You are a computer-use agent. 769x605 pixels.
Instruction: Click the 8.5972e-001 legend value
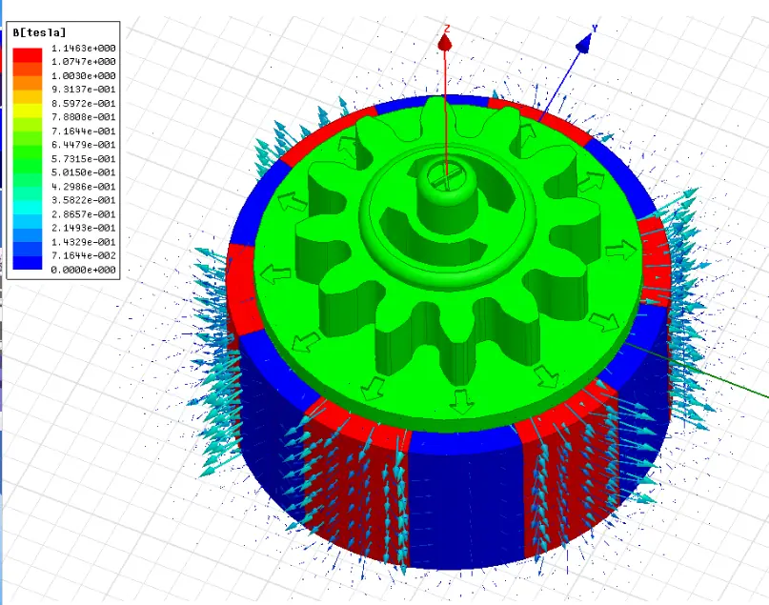tap(83, 104)
